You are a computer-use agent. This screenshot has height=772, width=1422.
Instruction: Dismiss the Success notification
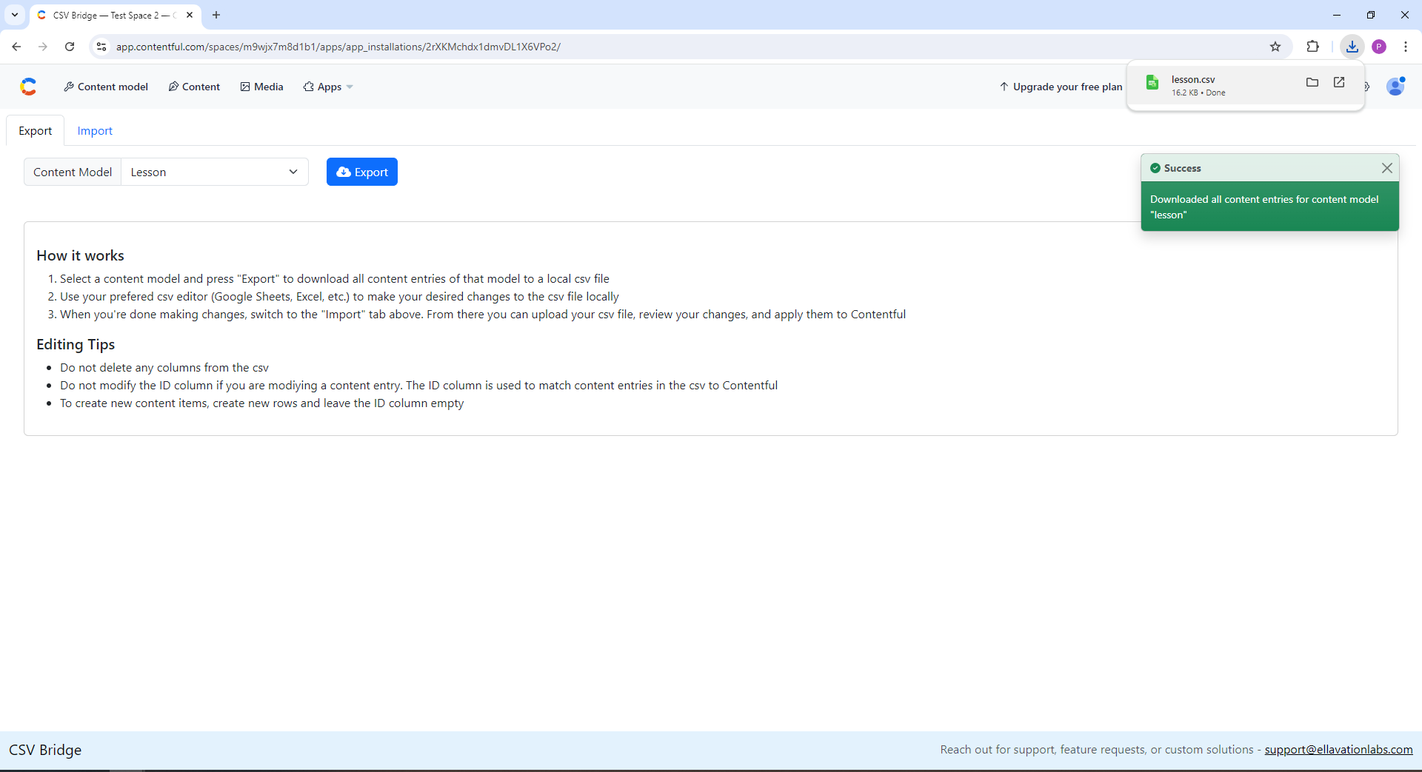[1387, 168]
